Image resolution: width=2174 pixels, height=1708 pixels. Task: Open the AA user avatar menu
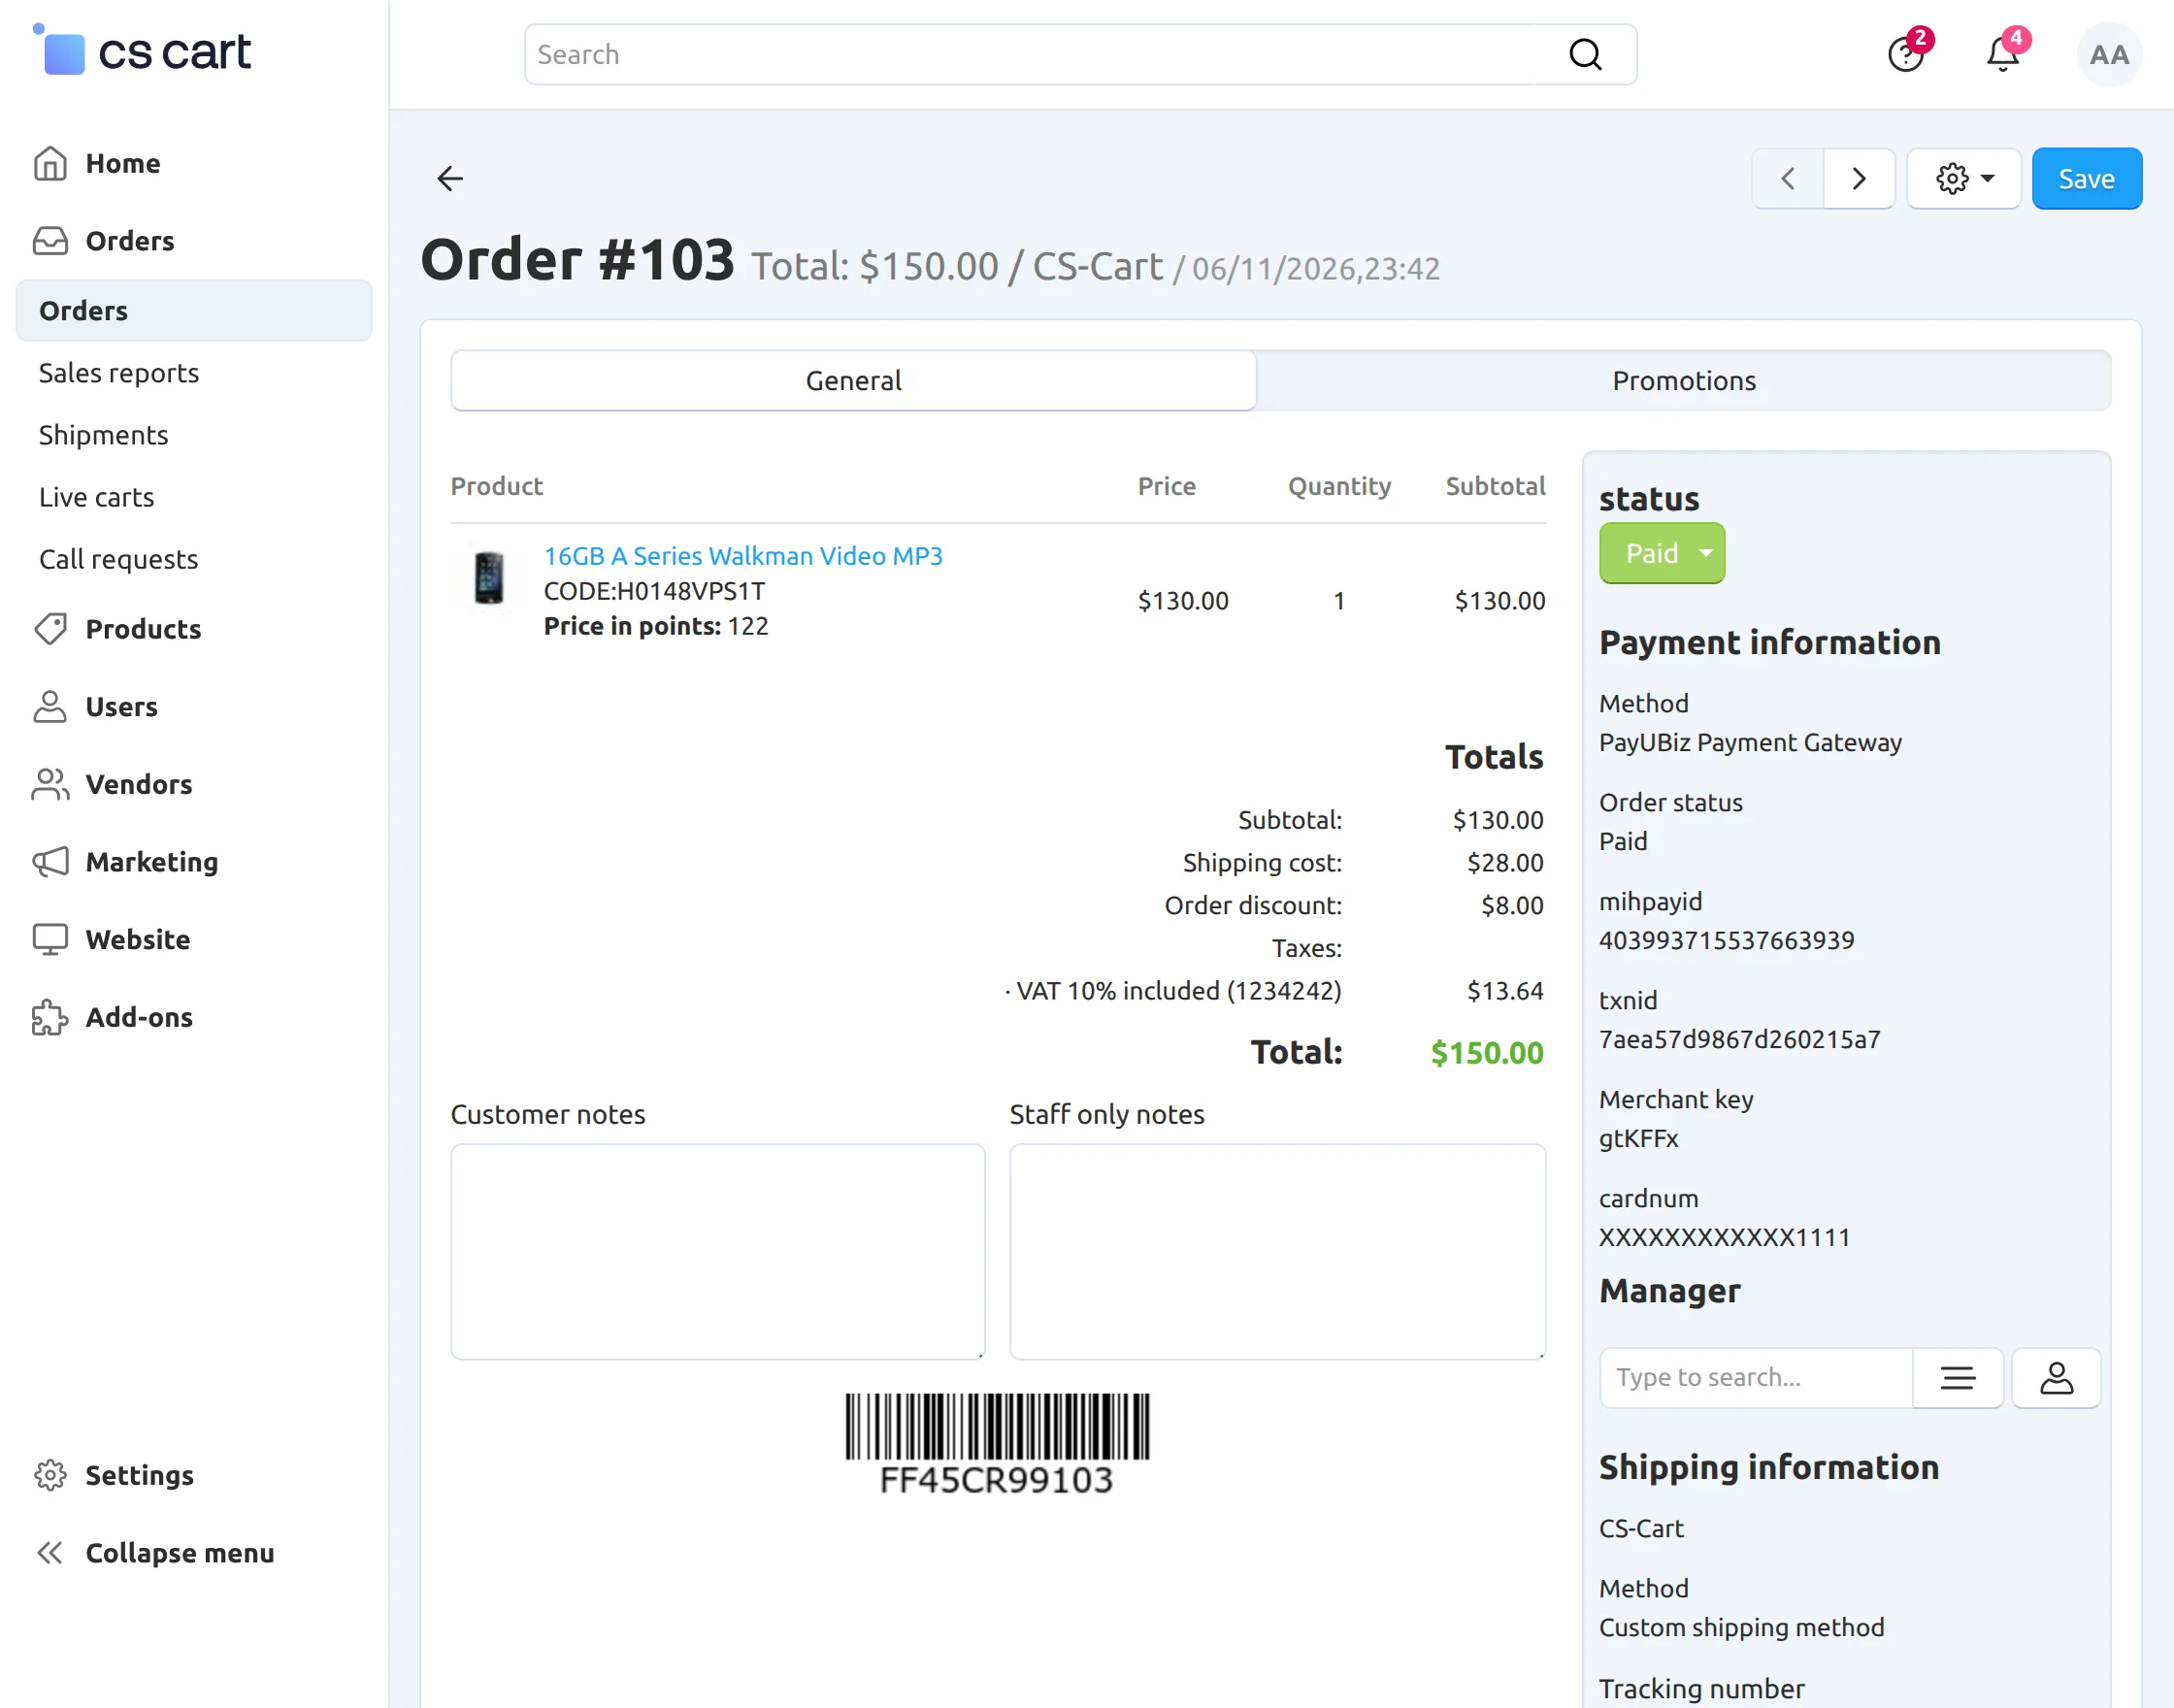[x=2109, y=54]
